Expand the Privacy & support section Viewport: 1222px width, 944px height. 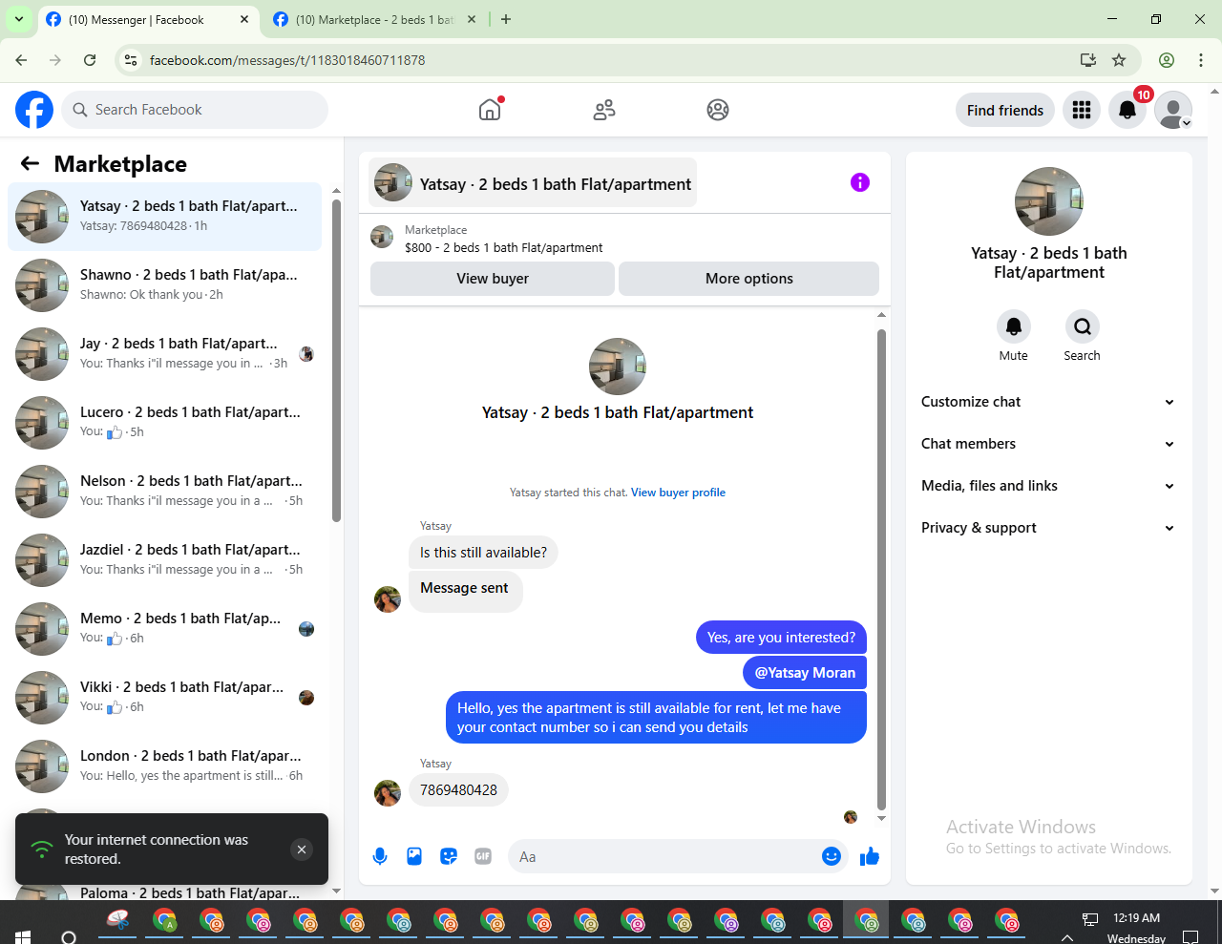point(1048,528)
